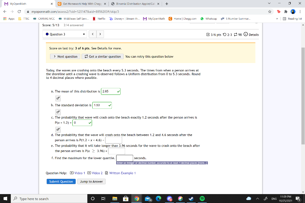Launch Steam from the taskbar
This screenshot has height=203, width=305.
point(191,199)
